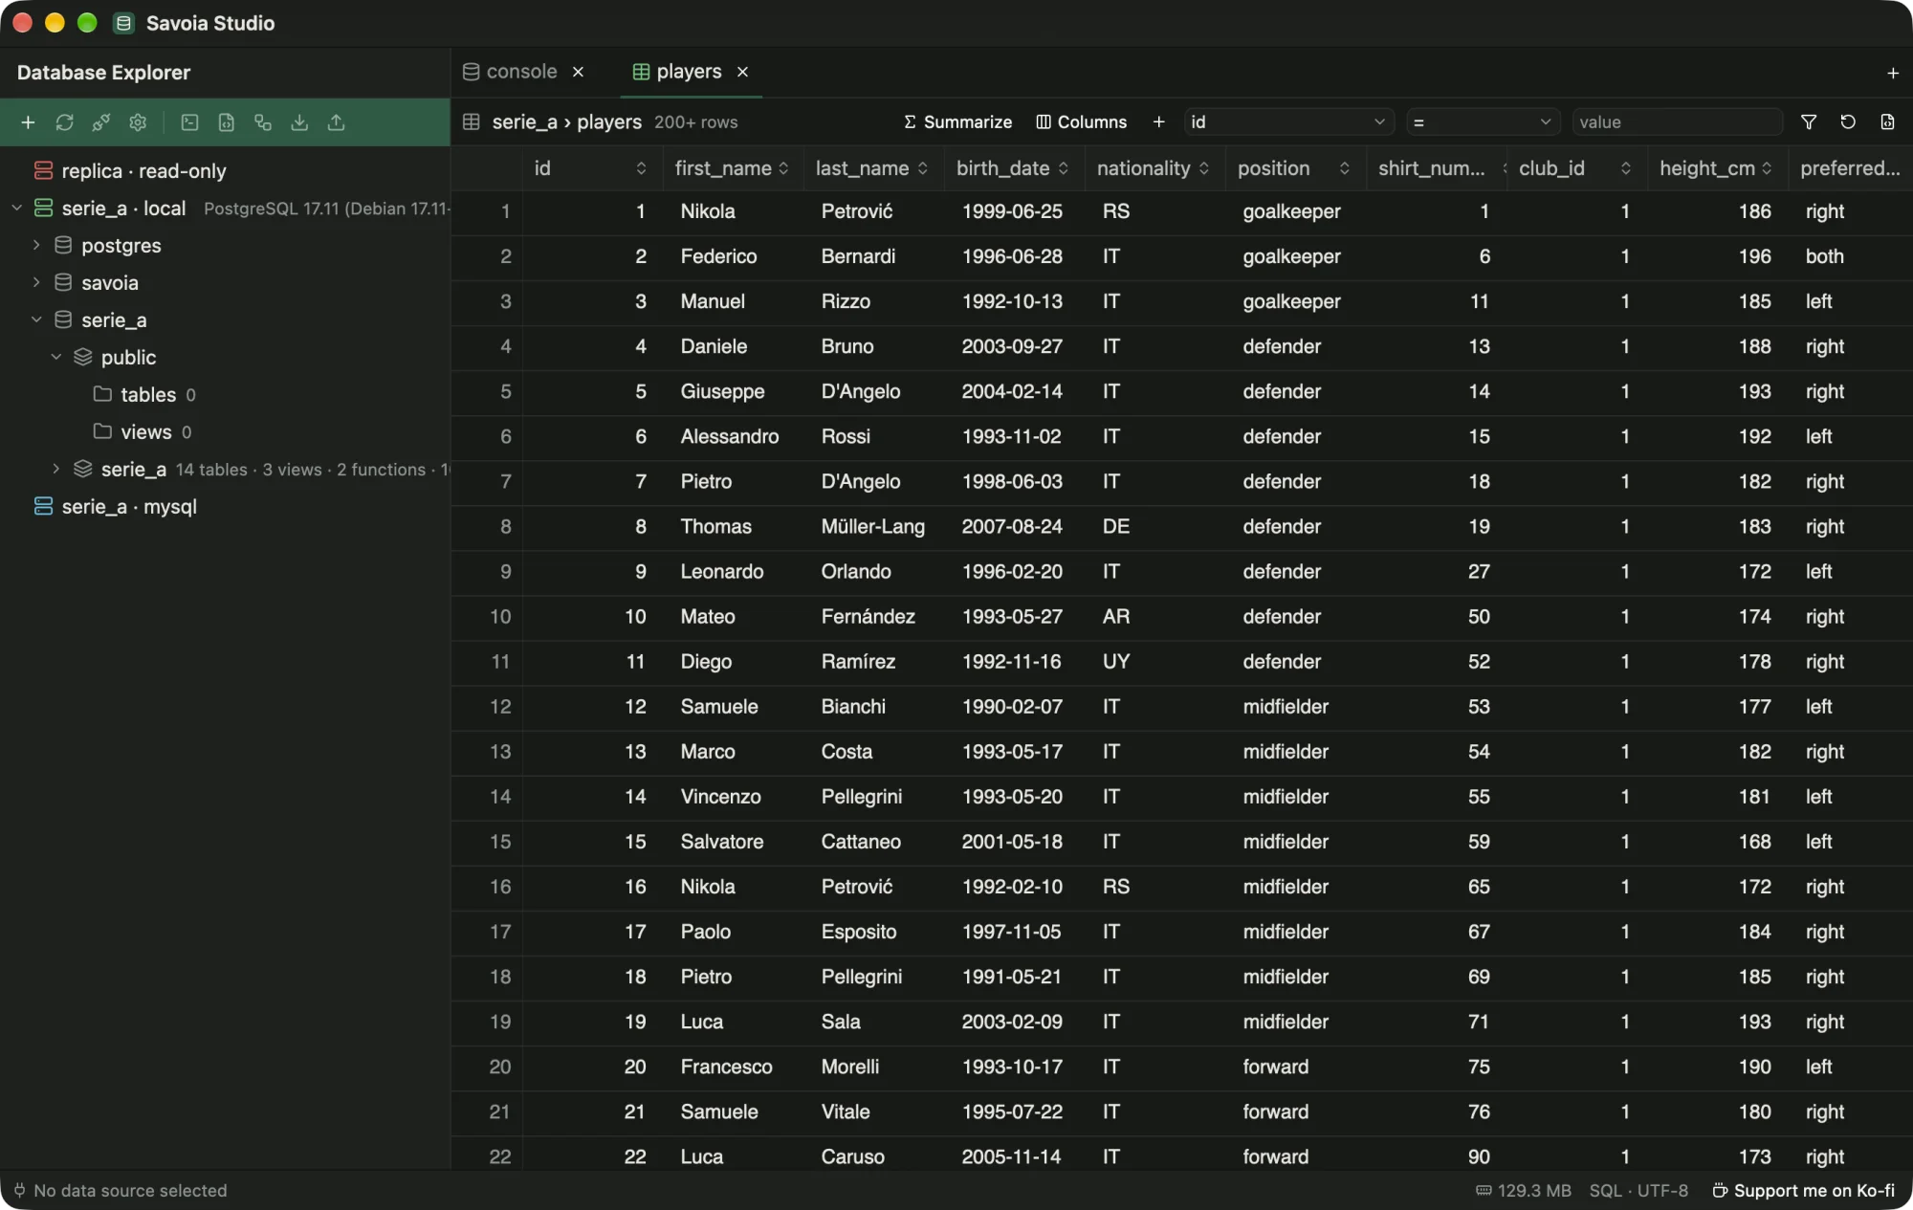Open the filter column dropdown showing id

[x=1288, y=122]
